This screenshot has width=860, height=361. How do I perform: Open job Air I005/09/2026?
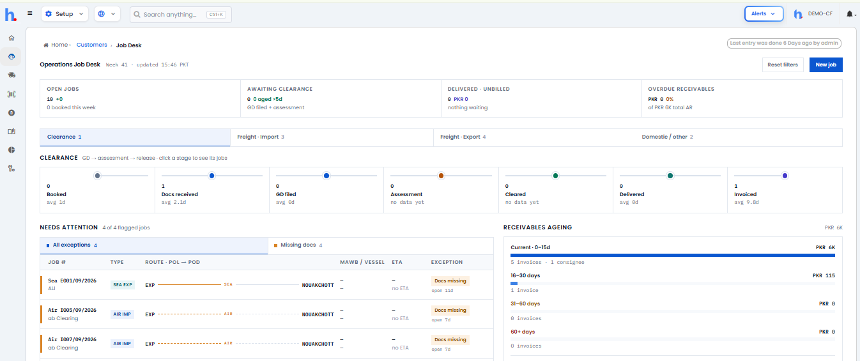pos(72,310)
